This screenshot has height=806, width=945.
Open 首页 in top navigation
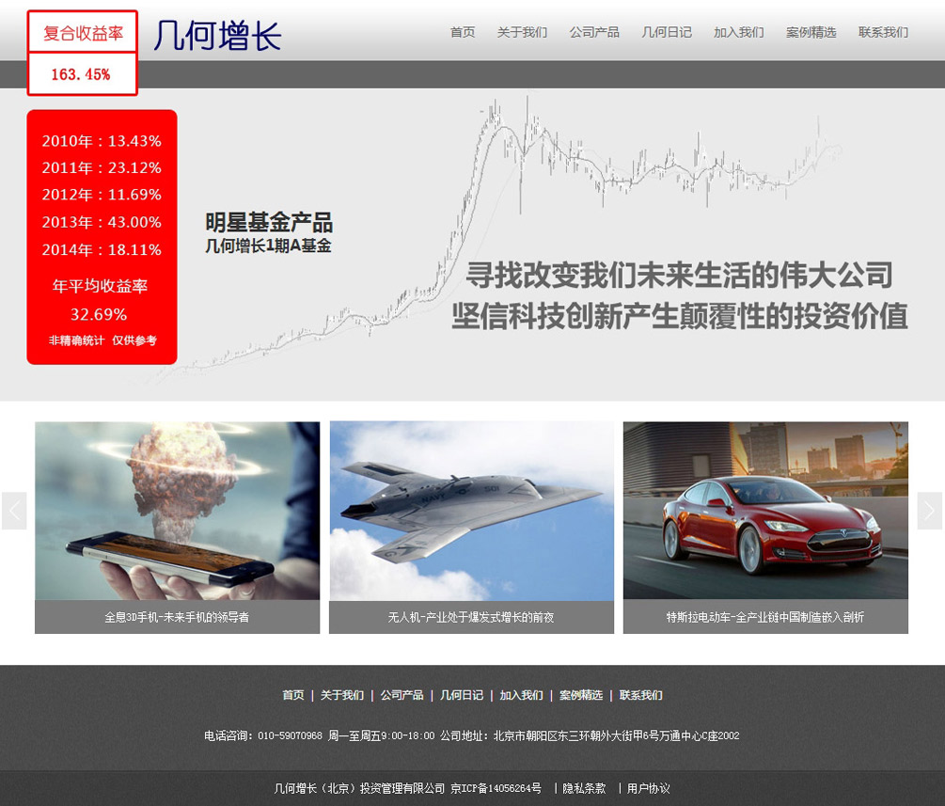click(463, 33)
